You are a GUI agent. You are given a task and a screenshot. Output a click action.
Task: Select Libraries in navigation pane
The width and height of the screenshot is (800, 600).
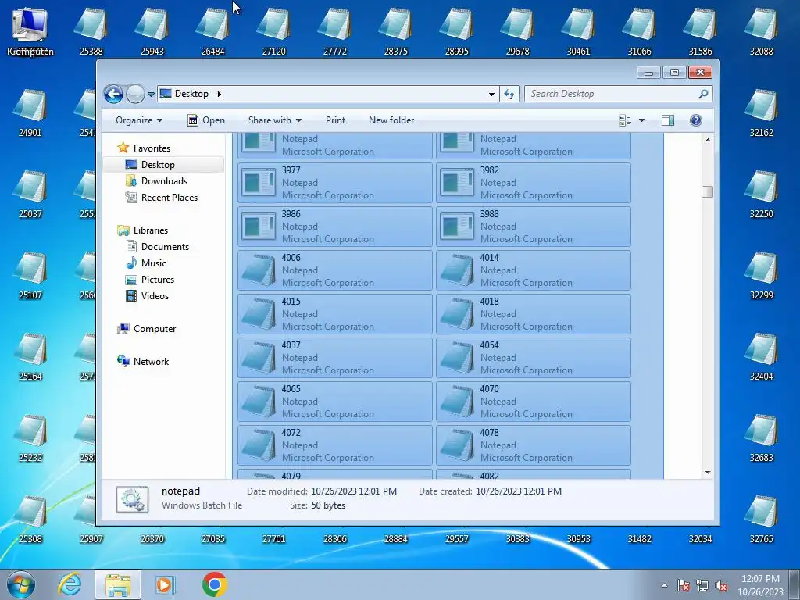pyautogui.click(x=151, y=230)
